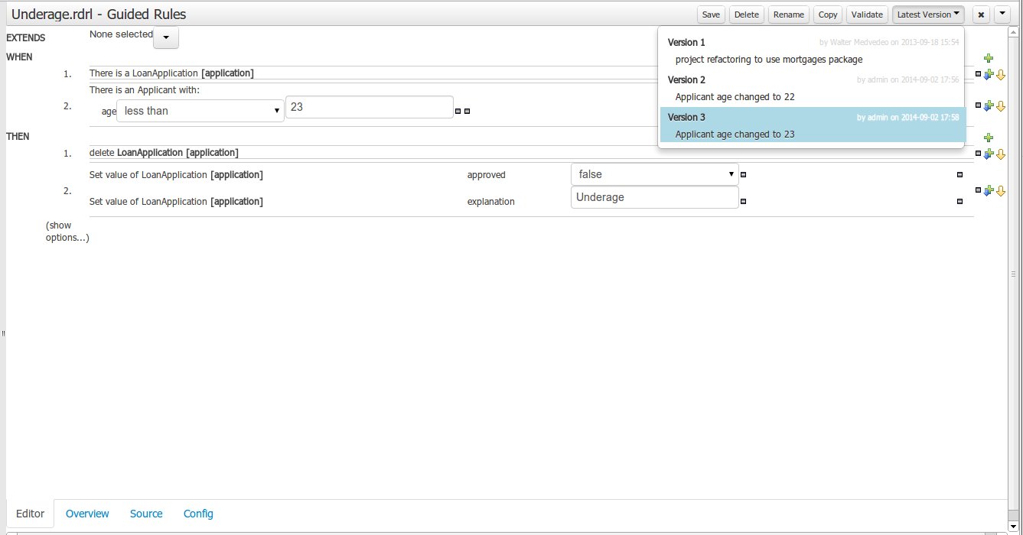1023x535 pixels.
Task: Remove the approved field from the set value action
Action: (x=959, y=174)
